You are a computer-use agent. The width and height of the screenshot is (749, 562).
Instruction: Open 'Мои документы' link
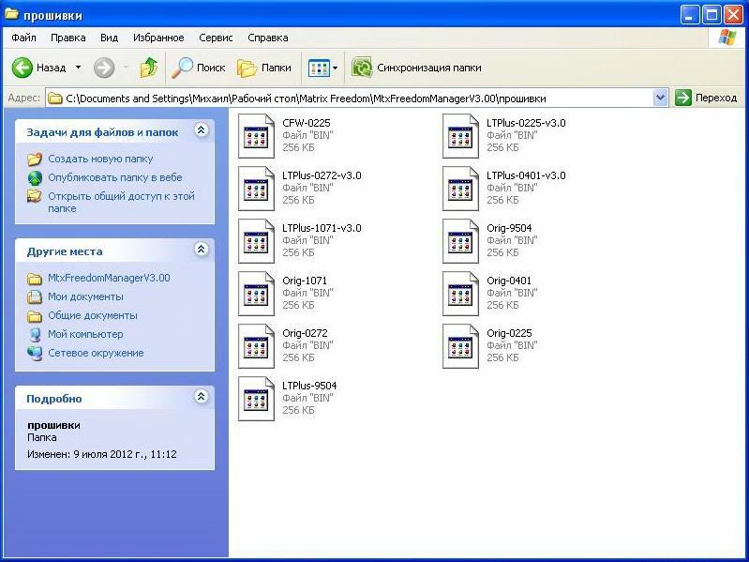[x=85, y=296]
